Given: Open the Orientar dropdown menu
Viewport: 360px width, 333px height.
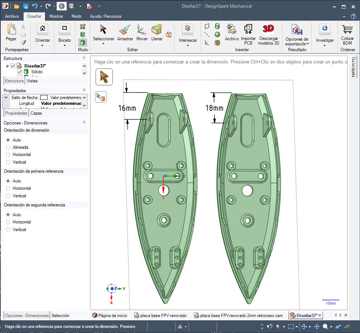Looking at the screenshot, I should tap(42, 45).
